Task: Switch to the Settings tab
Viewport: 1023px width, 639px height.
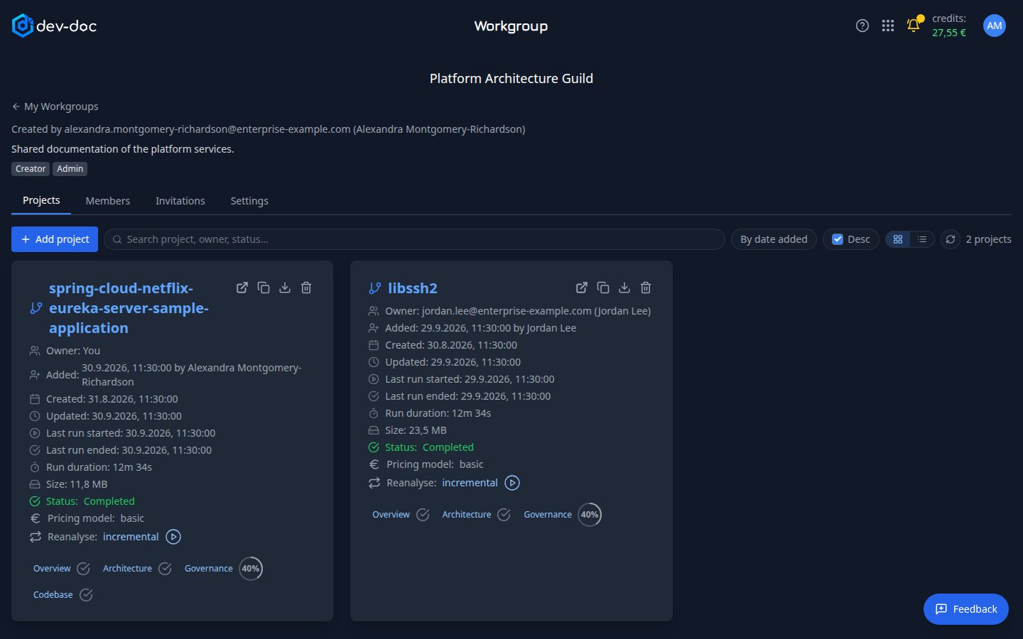Action: click(249, 201)
